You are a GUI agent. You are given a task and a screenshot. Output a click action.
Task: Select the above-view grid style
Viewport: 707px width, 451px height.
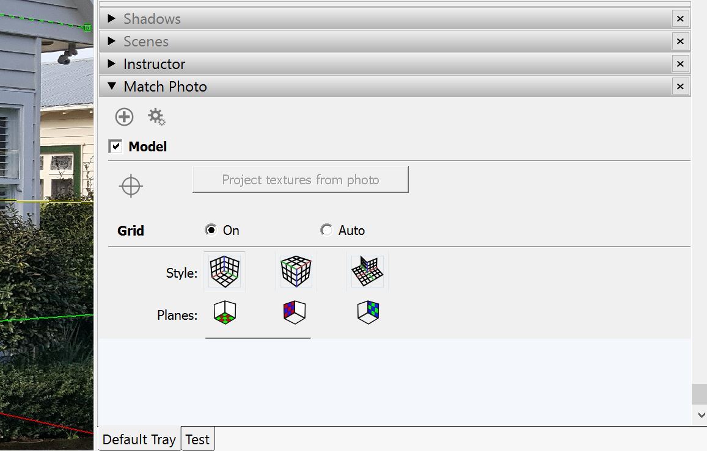coord(367,270)
